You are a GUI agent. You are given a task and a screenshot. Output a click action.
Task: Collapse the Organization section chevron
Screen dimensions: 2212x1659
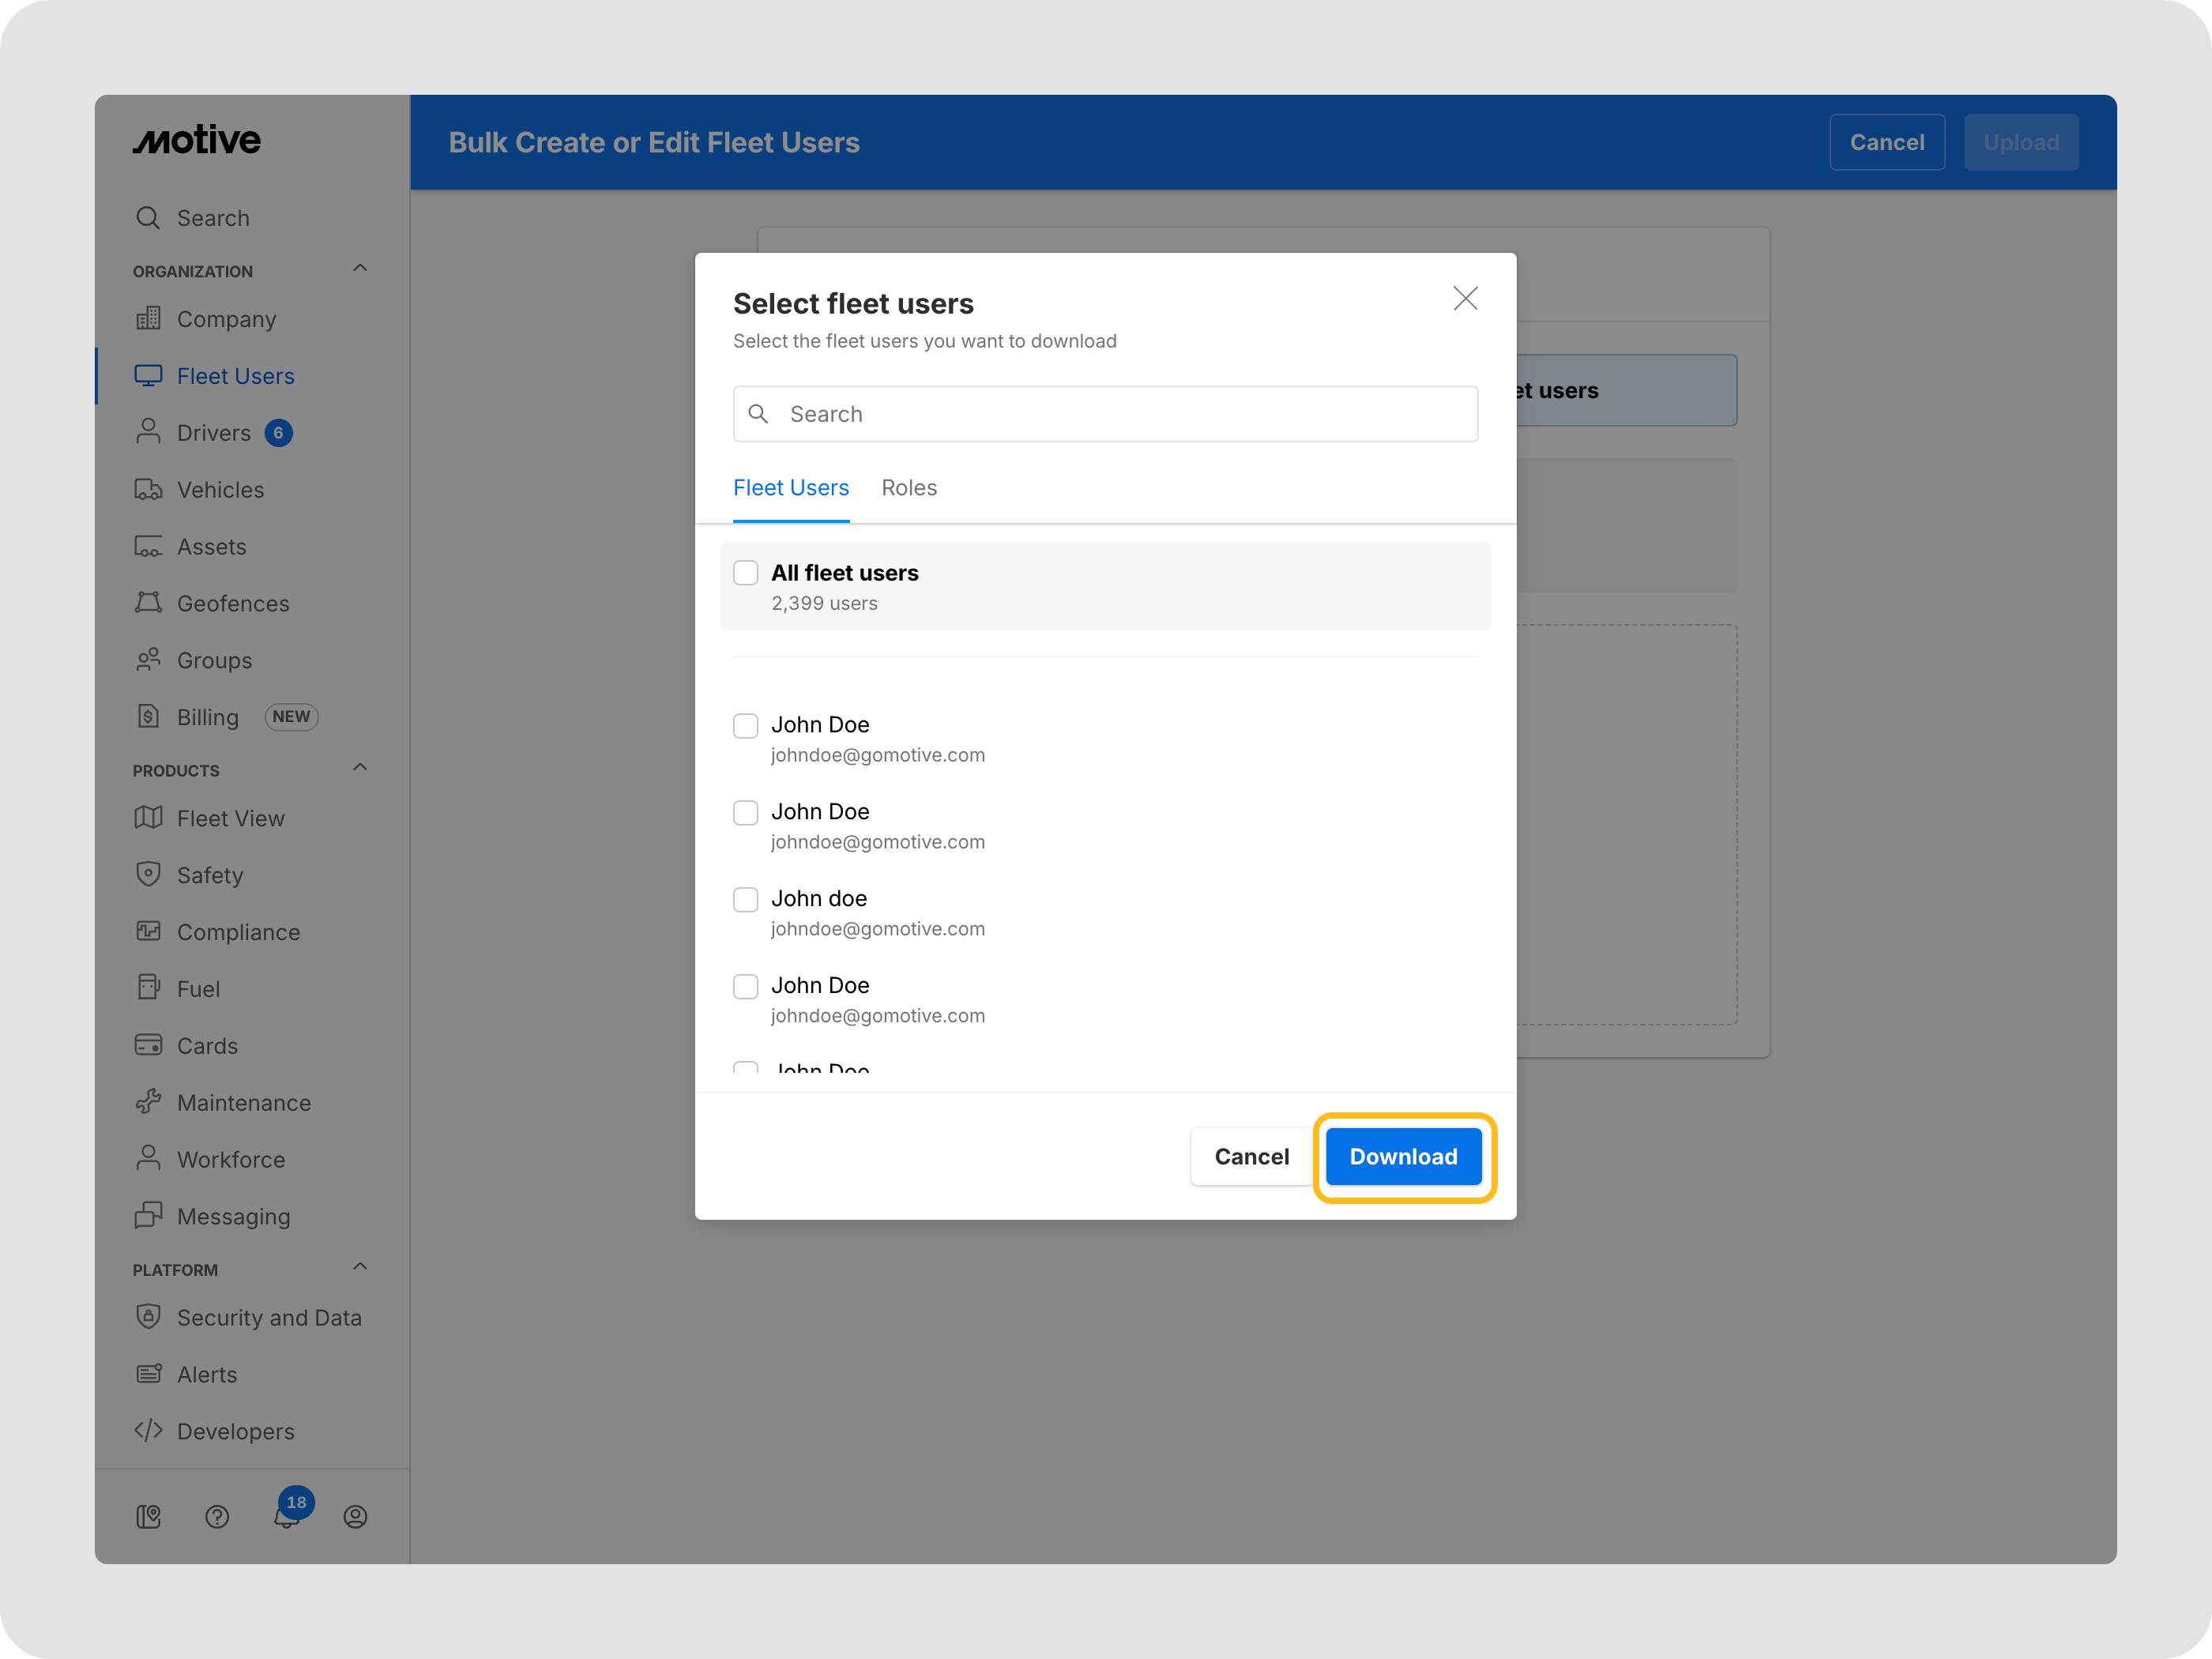360,269
